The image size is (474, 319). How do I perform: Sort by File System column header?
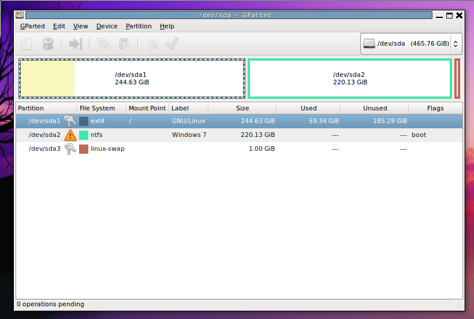[x=102, y=108]
